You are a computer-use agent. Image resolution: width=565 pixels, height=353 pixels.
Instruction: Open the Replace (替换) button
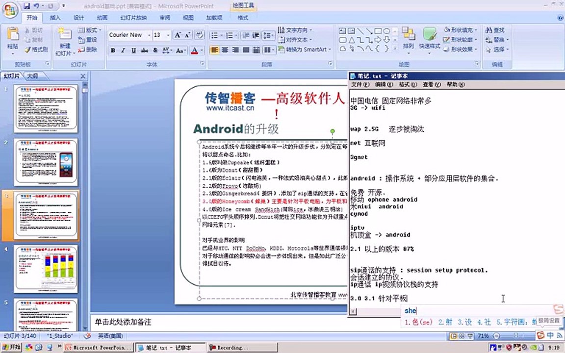tap(496, 40)
